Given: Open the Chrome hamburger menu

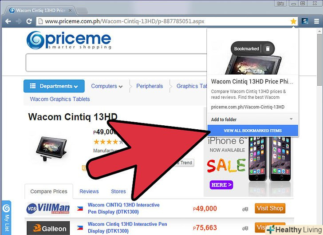Looking at the screenshot, I should (316, 21).
